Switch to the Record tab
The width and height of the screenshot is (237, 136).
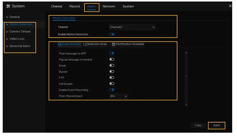tap(75, 6)
